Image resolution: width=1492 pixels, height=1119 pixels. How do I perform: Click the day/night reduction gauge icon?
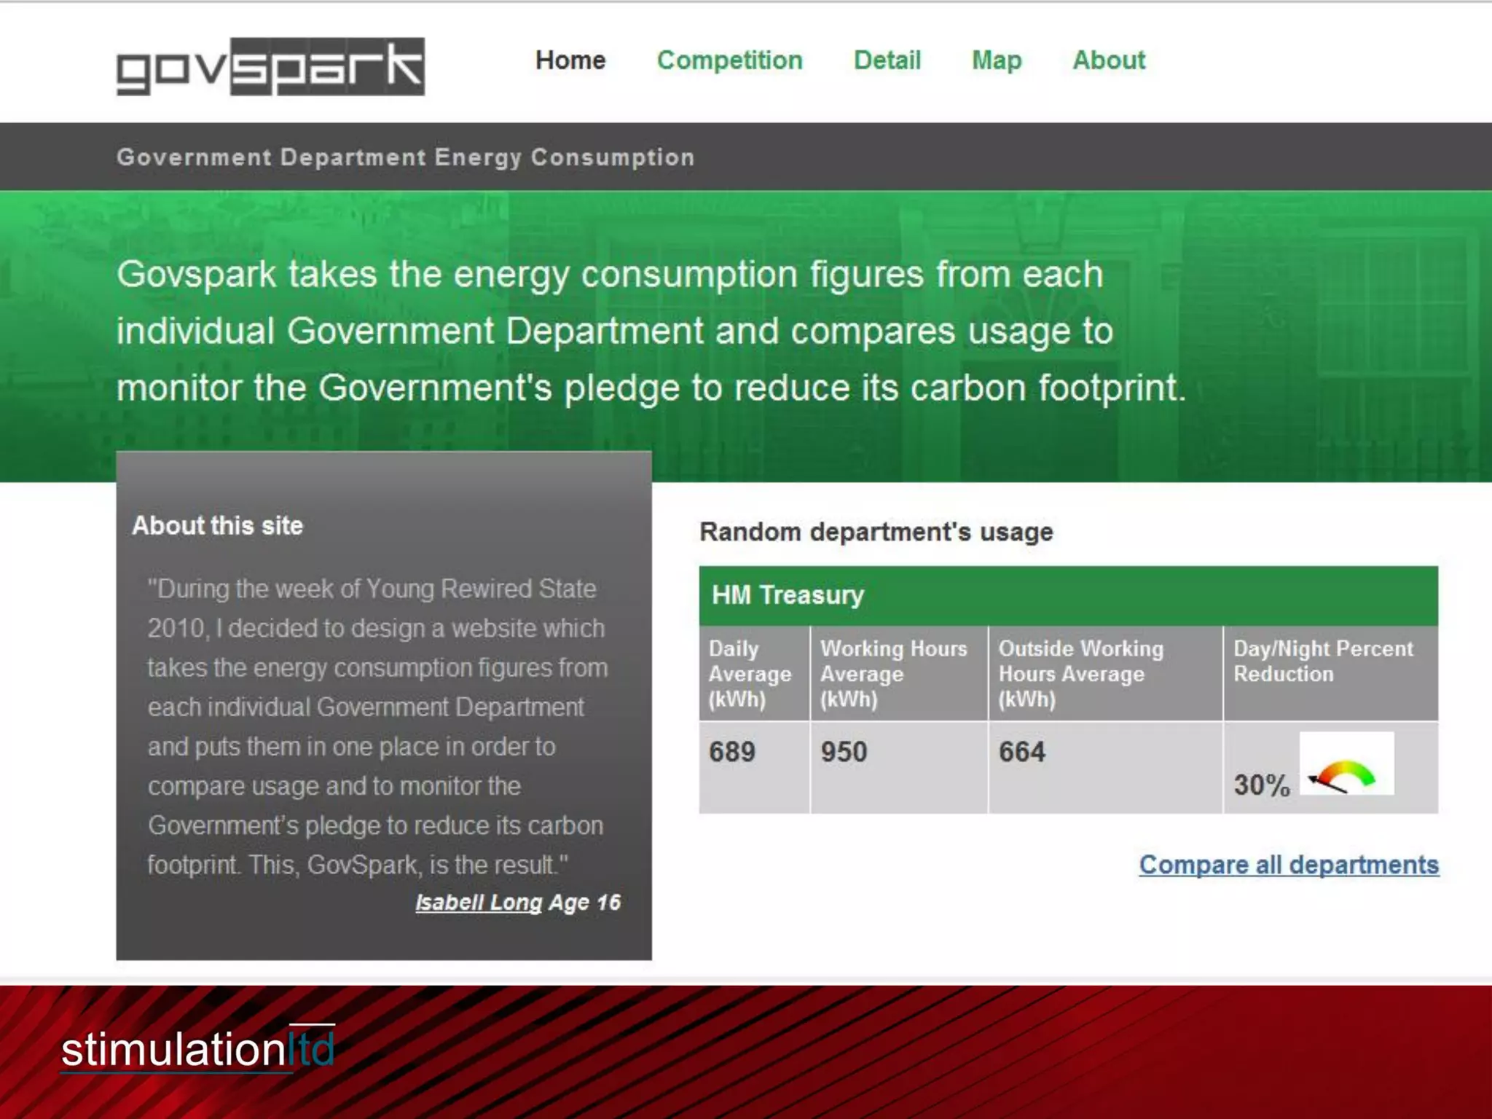pos(1346,763)
